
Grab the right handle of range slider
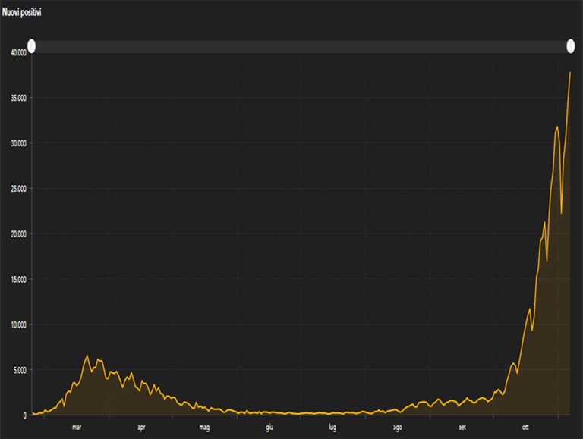[x=570, y=46]
